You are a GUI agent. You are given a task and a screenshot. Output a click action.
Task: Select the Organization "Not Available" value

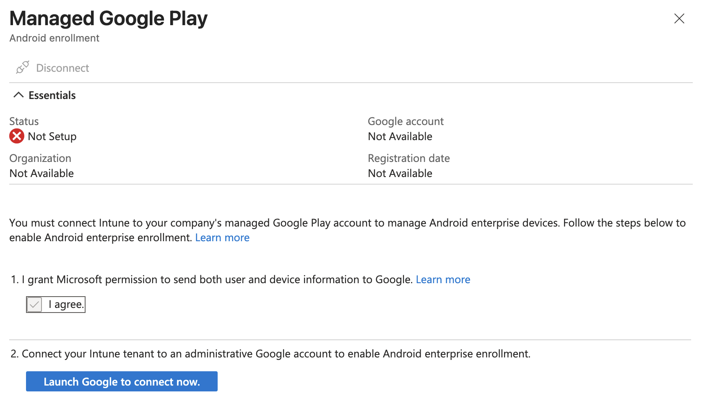coord(41,173)
